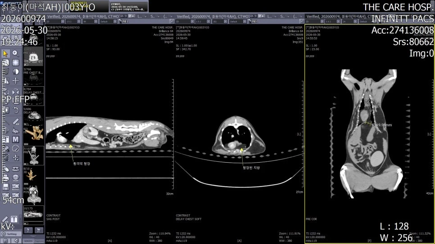This screenshot has height=244, width=435.
Task: Choose the angle measurement tool
Action: click(x=15, y=130)
